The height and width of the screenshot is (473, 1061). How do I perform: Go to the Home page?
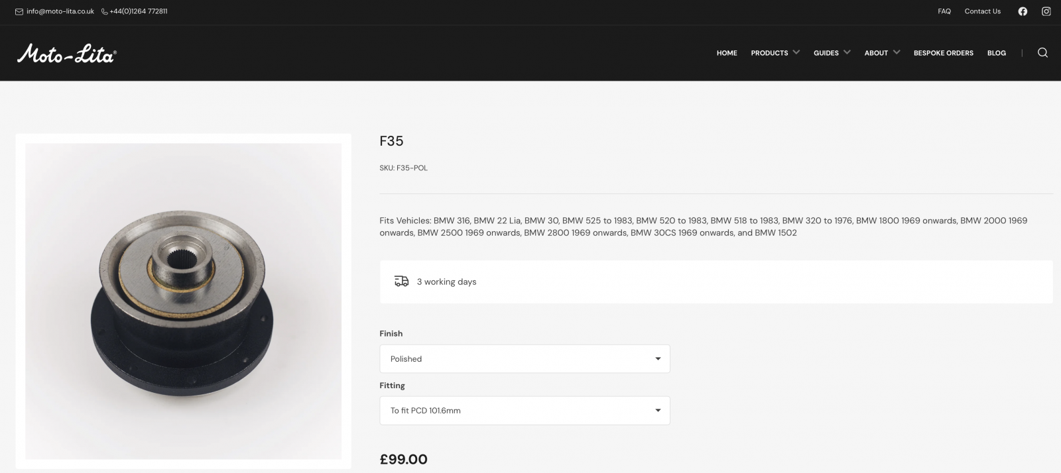(727, 53)
